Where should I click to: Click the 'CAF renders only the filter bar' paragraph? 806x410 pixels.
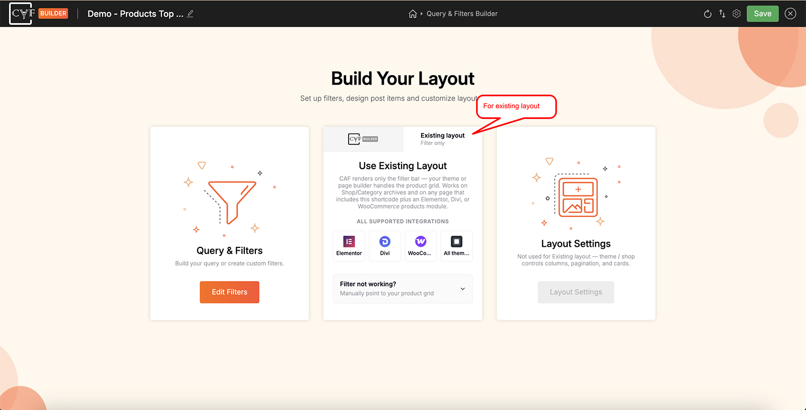[x=403, y=192]
